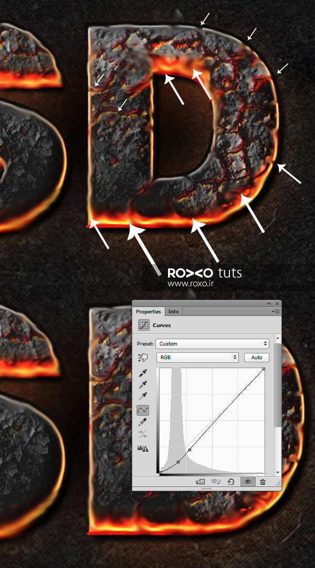
Task: Close the Properties panel
Action: click(x=277, y=303)
